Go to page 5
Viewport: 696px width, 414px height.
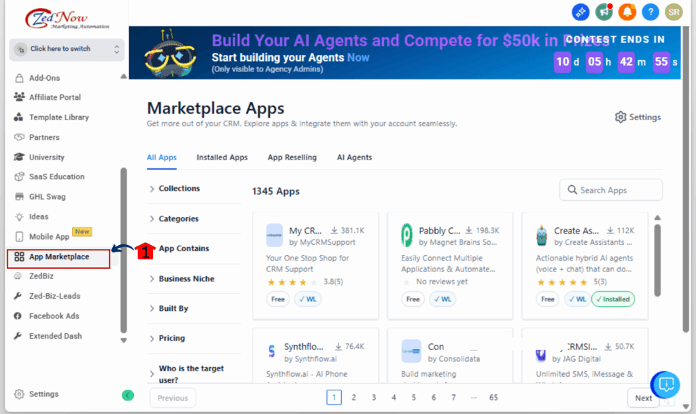point(414,398)
